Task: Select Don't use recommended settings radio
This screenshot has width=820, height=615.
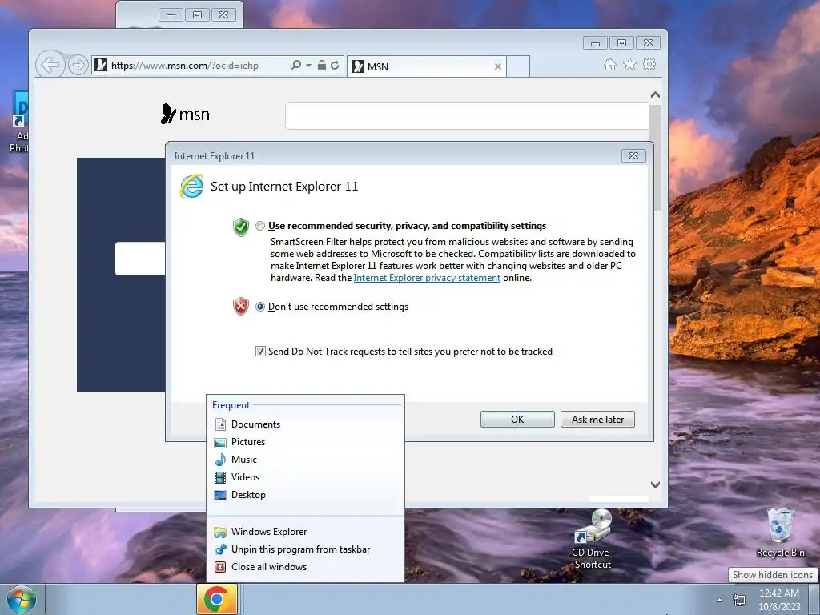Action: 260,307
